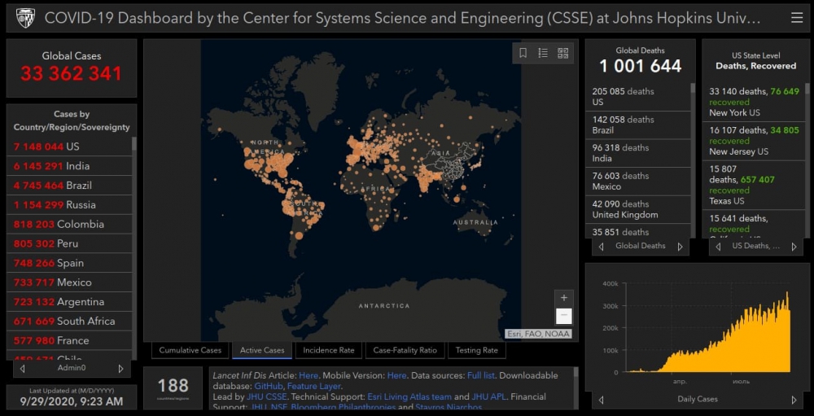This screenshot has width=814, height=416.
Task: Switch to the Cumulative Cases tab
Action: click(190, 350)
